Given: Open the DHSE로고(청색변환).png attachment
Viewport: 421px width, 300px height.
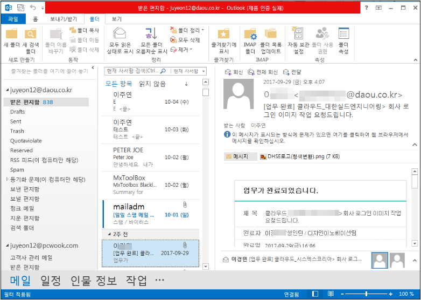Looking at the screenshot, I should 300,156.
